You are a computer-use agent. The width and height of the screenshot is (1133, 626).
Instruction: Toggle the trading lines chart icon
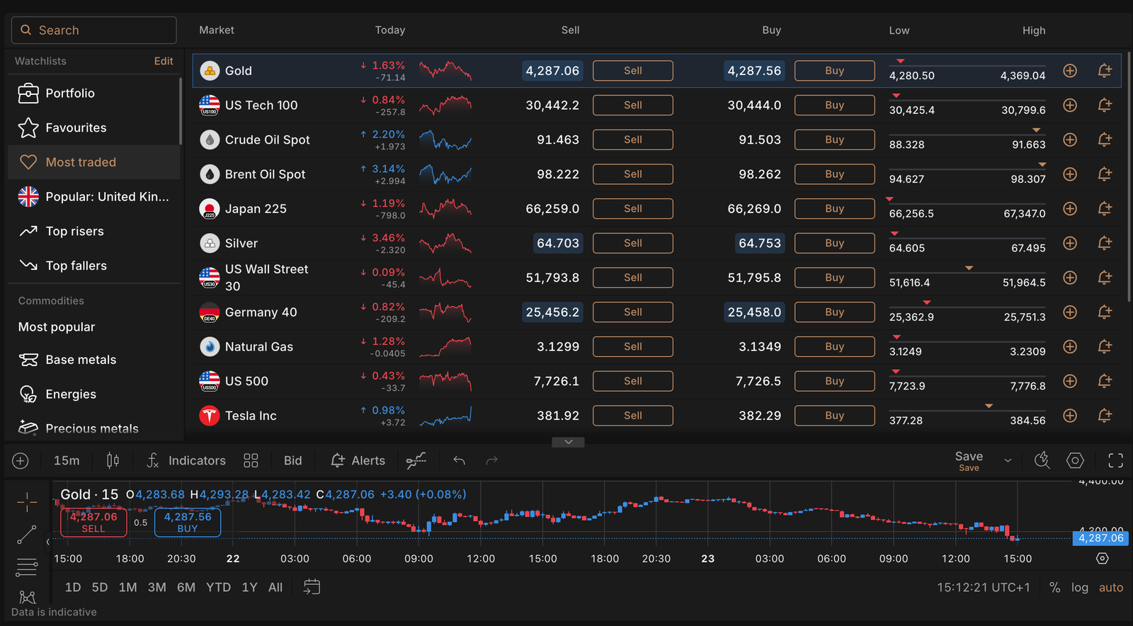[416, 461]
